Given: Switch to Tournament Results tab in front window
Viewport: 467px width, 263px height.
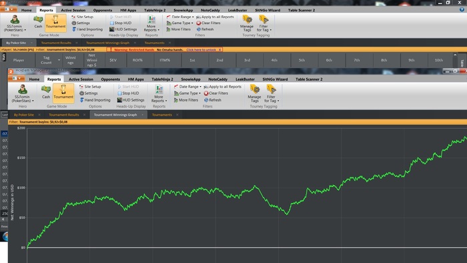Looking at the screenshot, I should click(x=64, y=115).
